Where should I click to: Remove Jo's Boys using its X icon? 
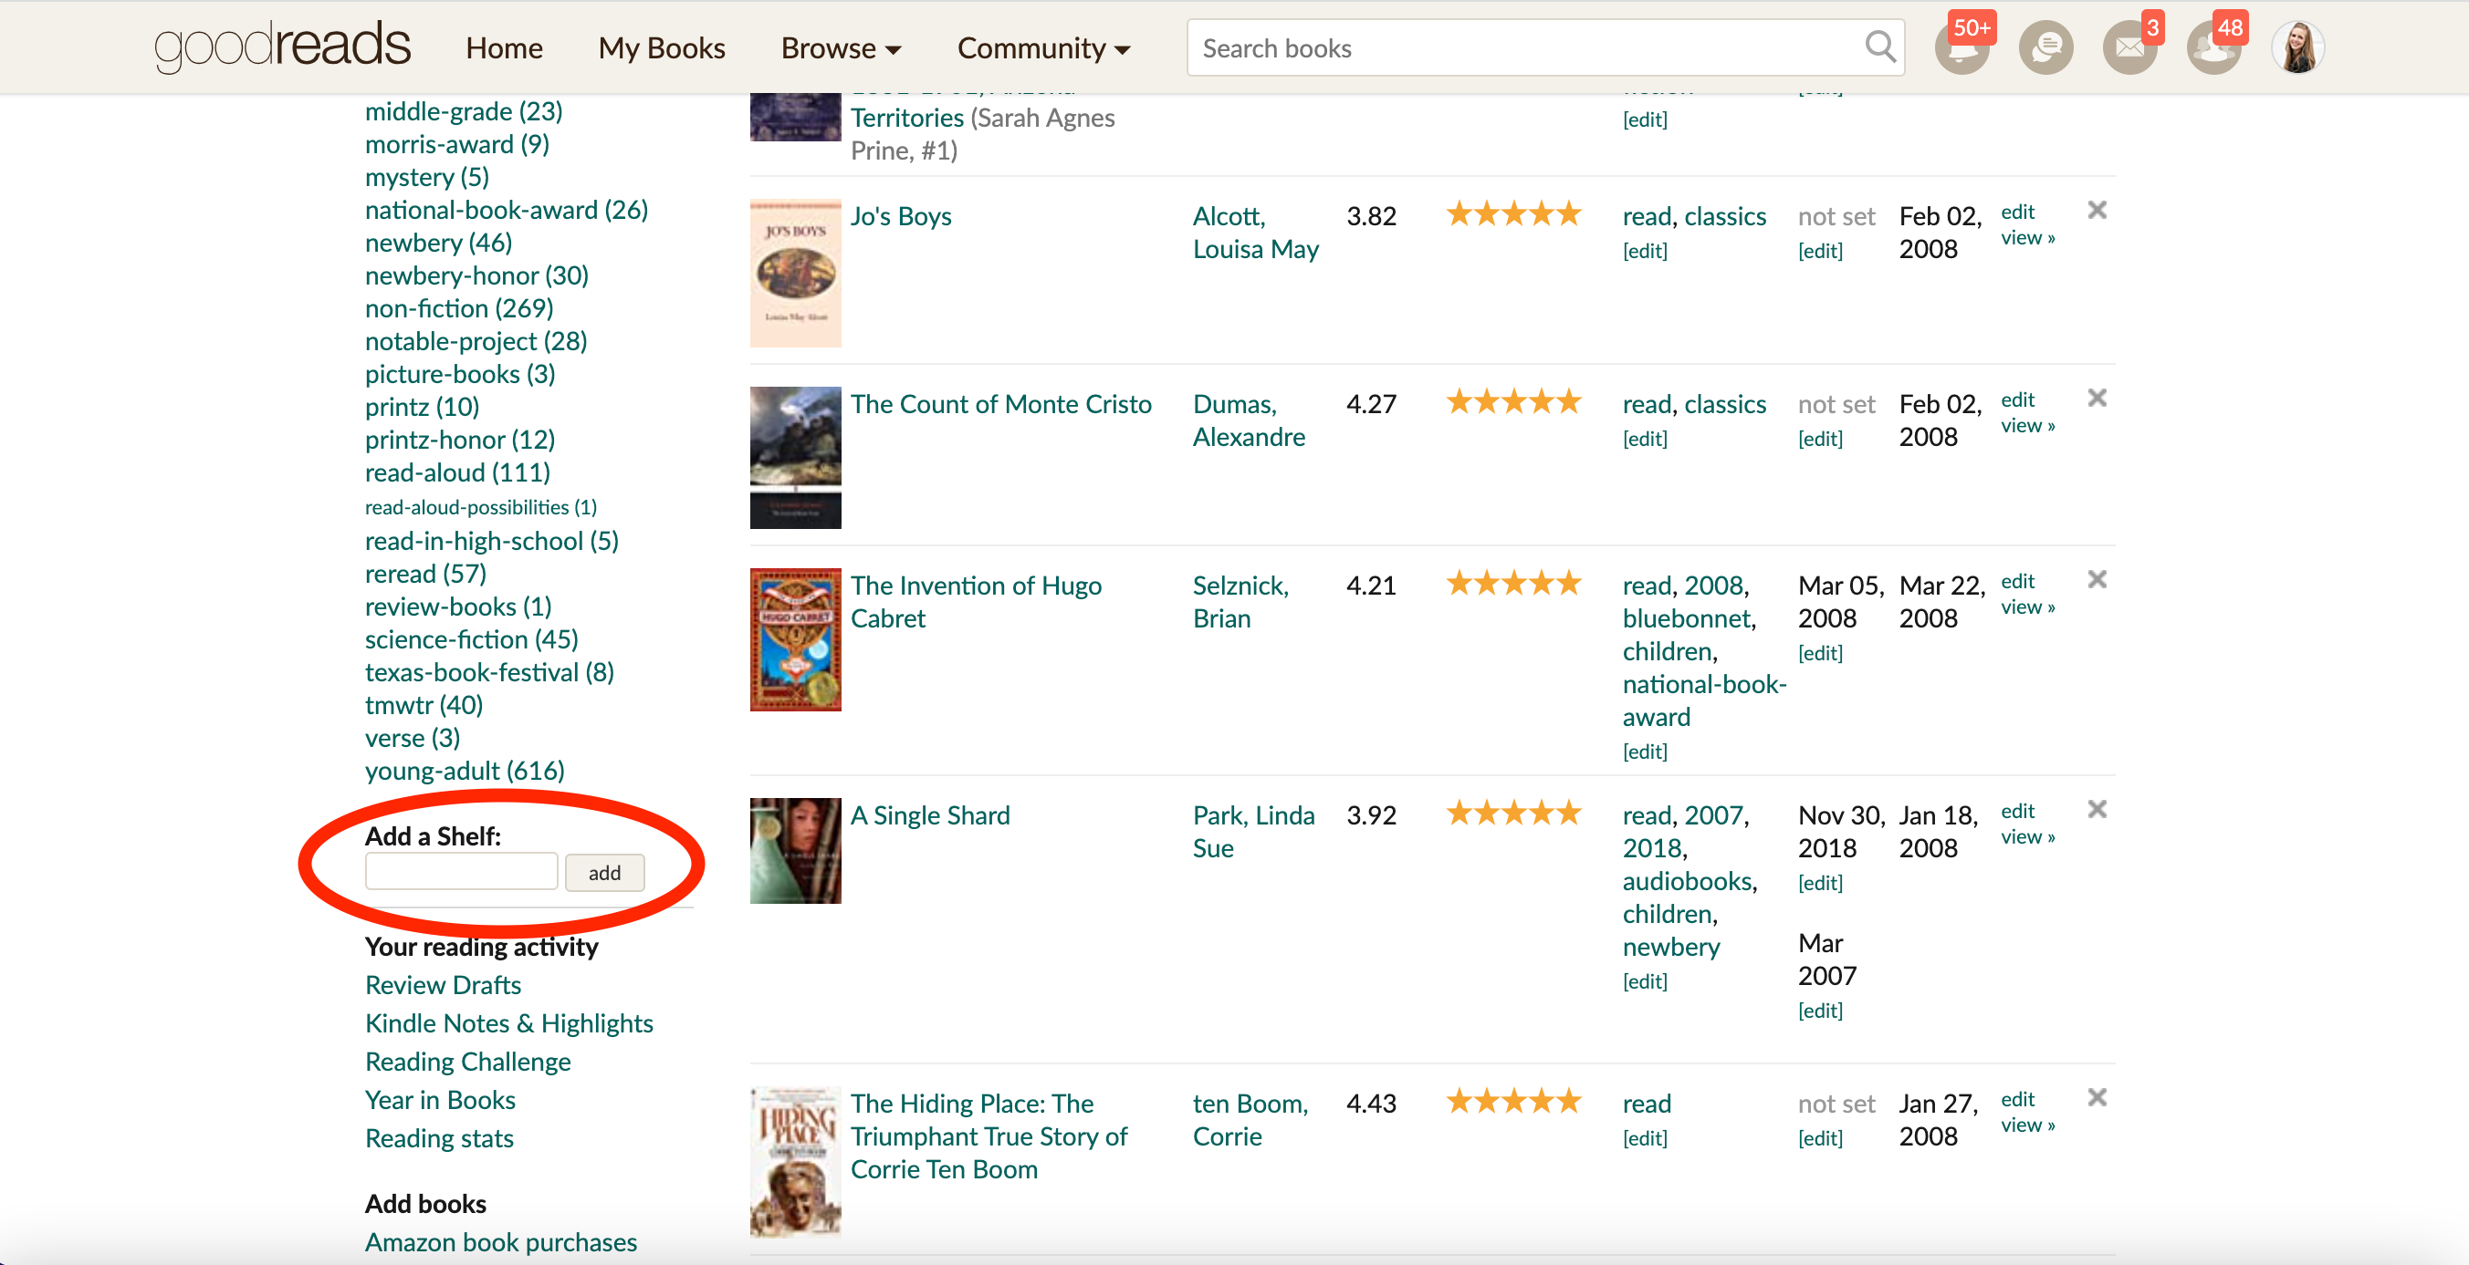pyautogui.click(x=2098, y=210)
